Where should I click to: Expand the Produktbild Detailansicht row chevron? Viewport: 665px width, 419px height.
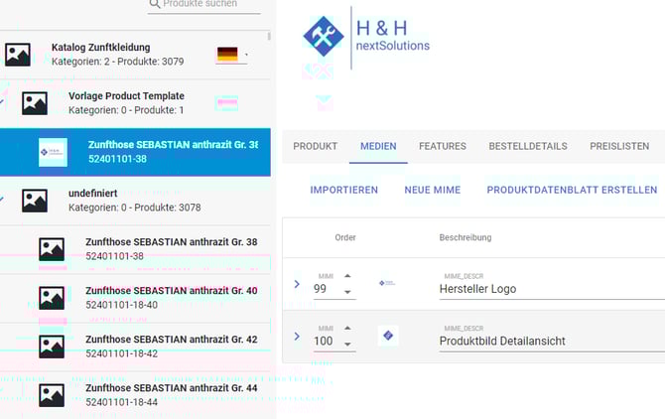tap(297, 337)
